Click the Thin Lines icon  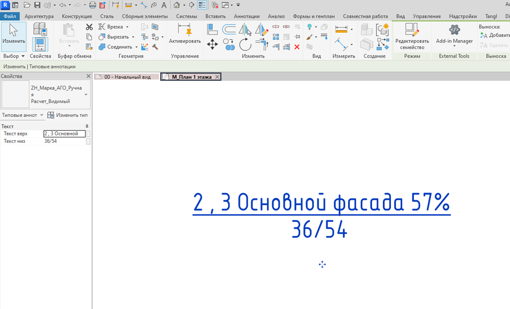point(202,5)
